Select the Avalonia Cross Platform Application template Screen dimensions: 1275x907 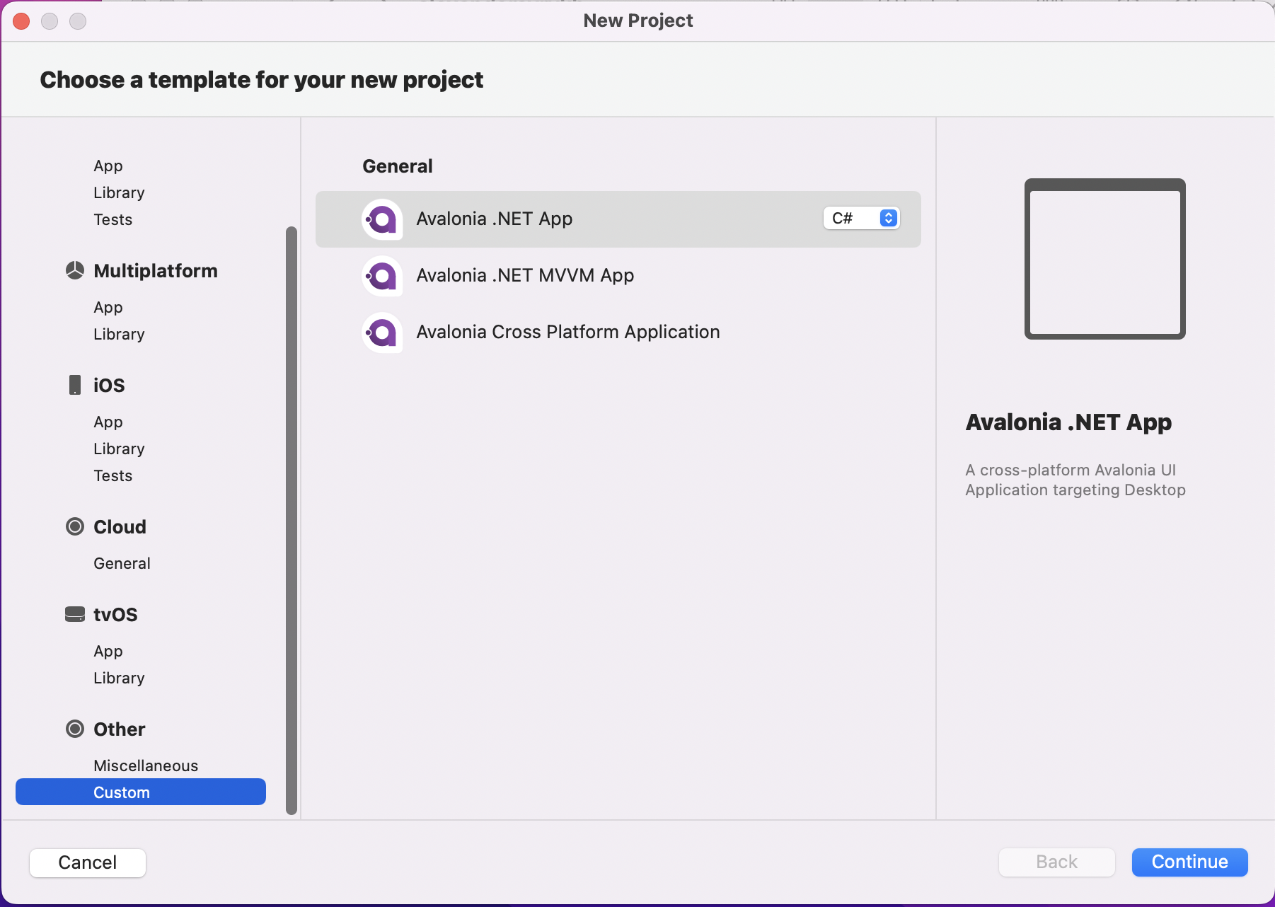point(618,333)
